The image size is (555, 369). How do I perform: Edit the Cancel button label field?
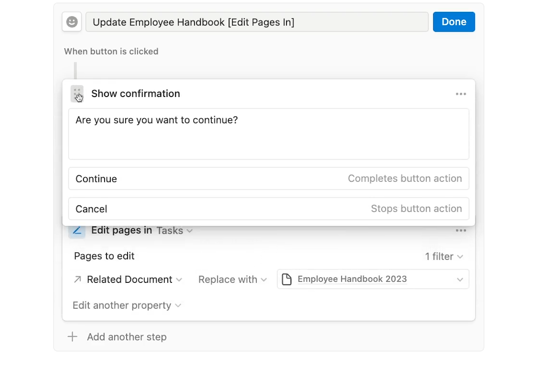268,209
